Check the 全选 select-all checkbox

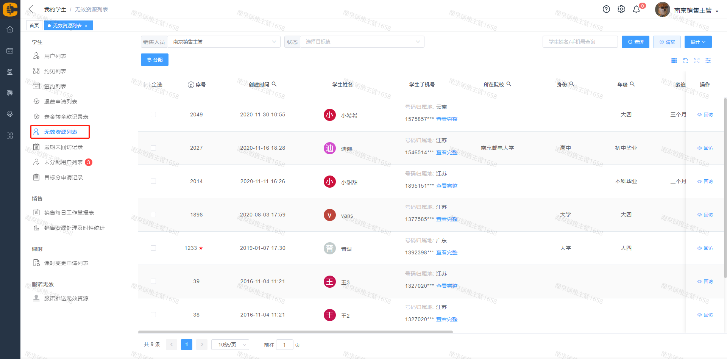[x=147, y=85]
